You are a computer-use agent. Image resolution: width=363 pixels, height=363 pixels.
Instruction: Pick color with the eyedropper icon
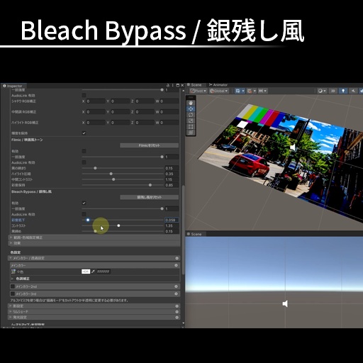(93, 272)
